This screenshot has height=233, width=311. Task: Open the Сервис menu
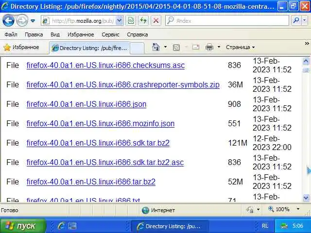pos(110,34)
